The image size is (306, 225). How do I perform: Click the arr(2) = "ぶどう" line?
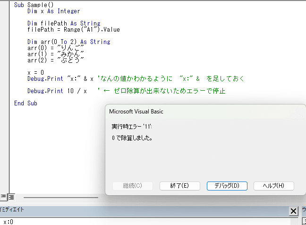56,60
